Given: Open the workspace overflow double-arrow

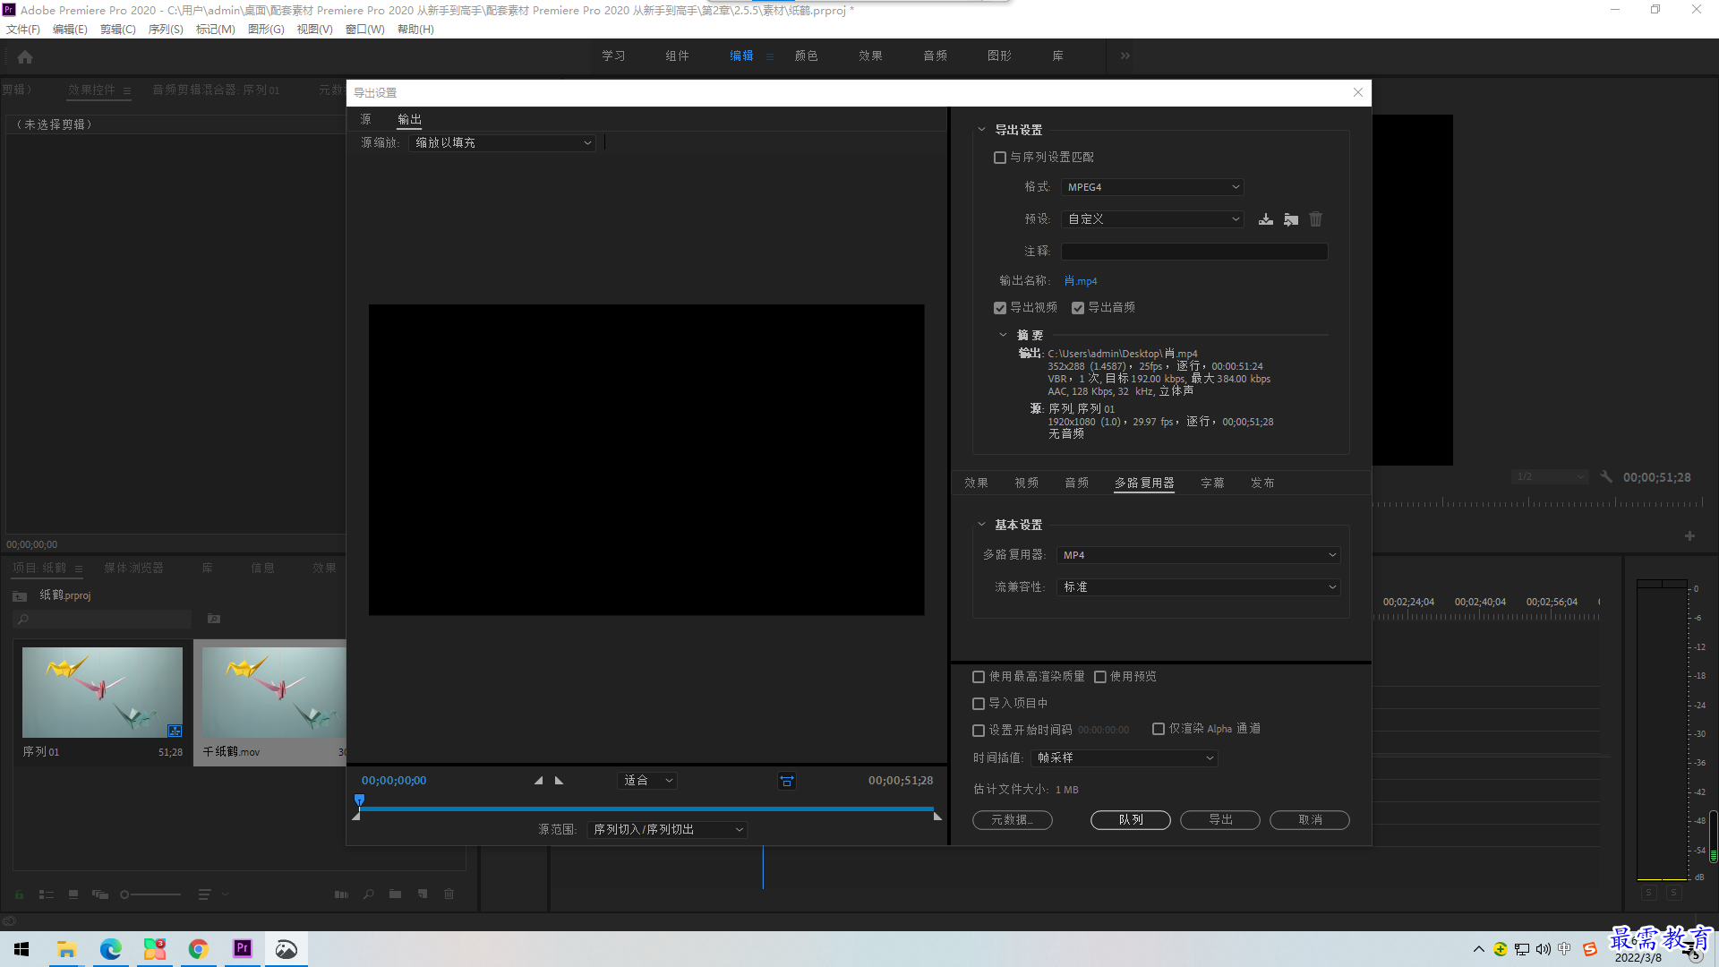Looking at the screenshot, I should click(x=1125, y=56).
